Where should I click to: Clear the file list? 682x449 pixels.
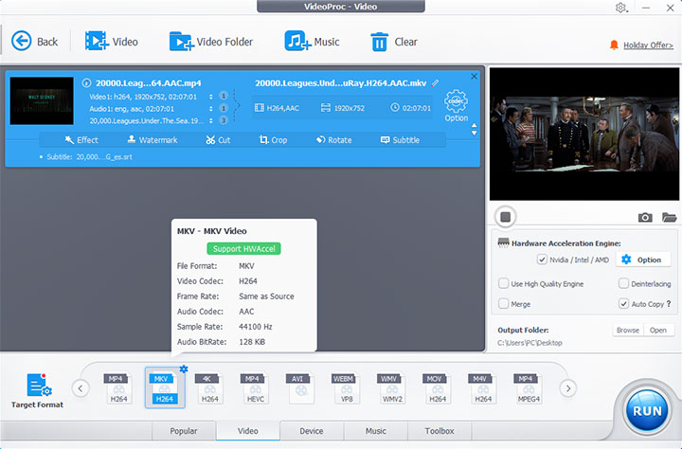394,42
